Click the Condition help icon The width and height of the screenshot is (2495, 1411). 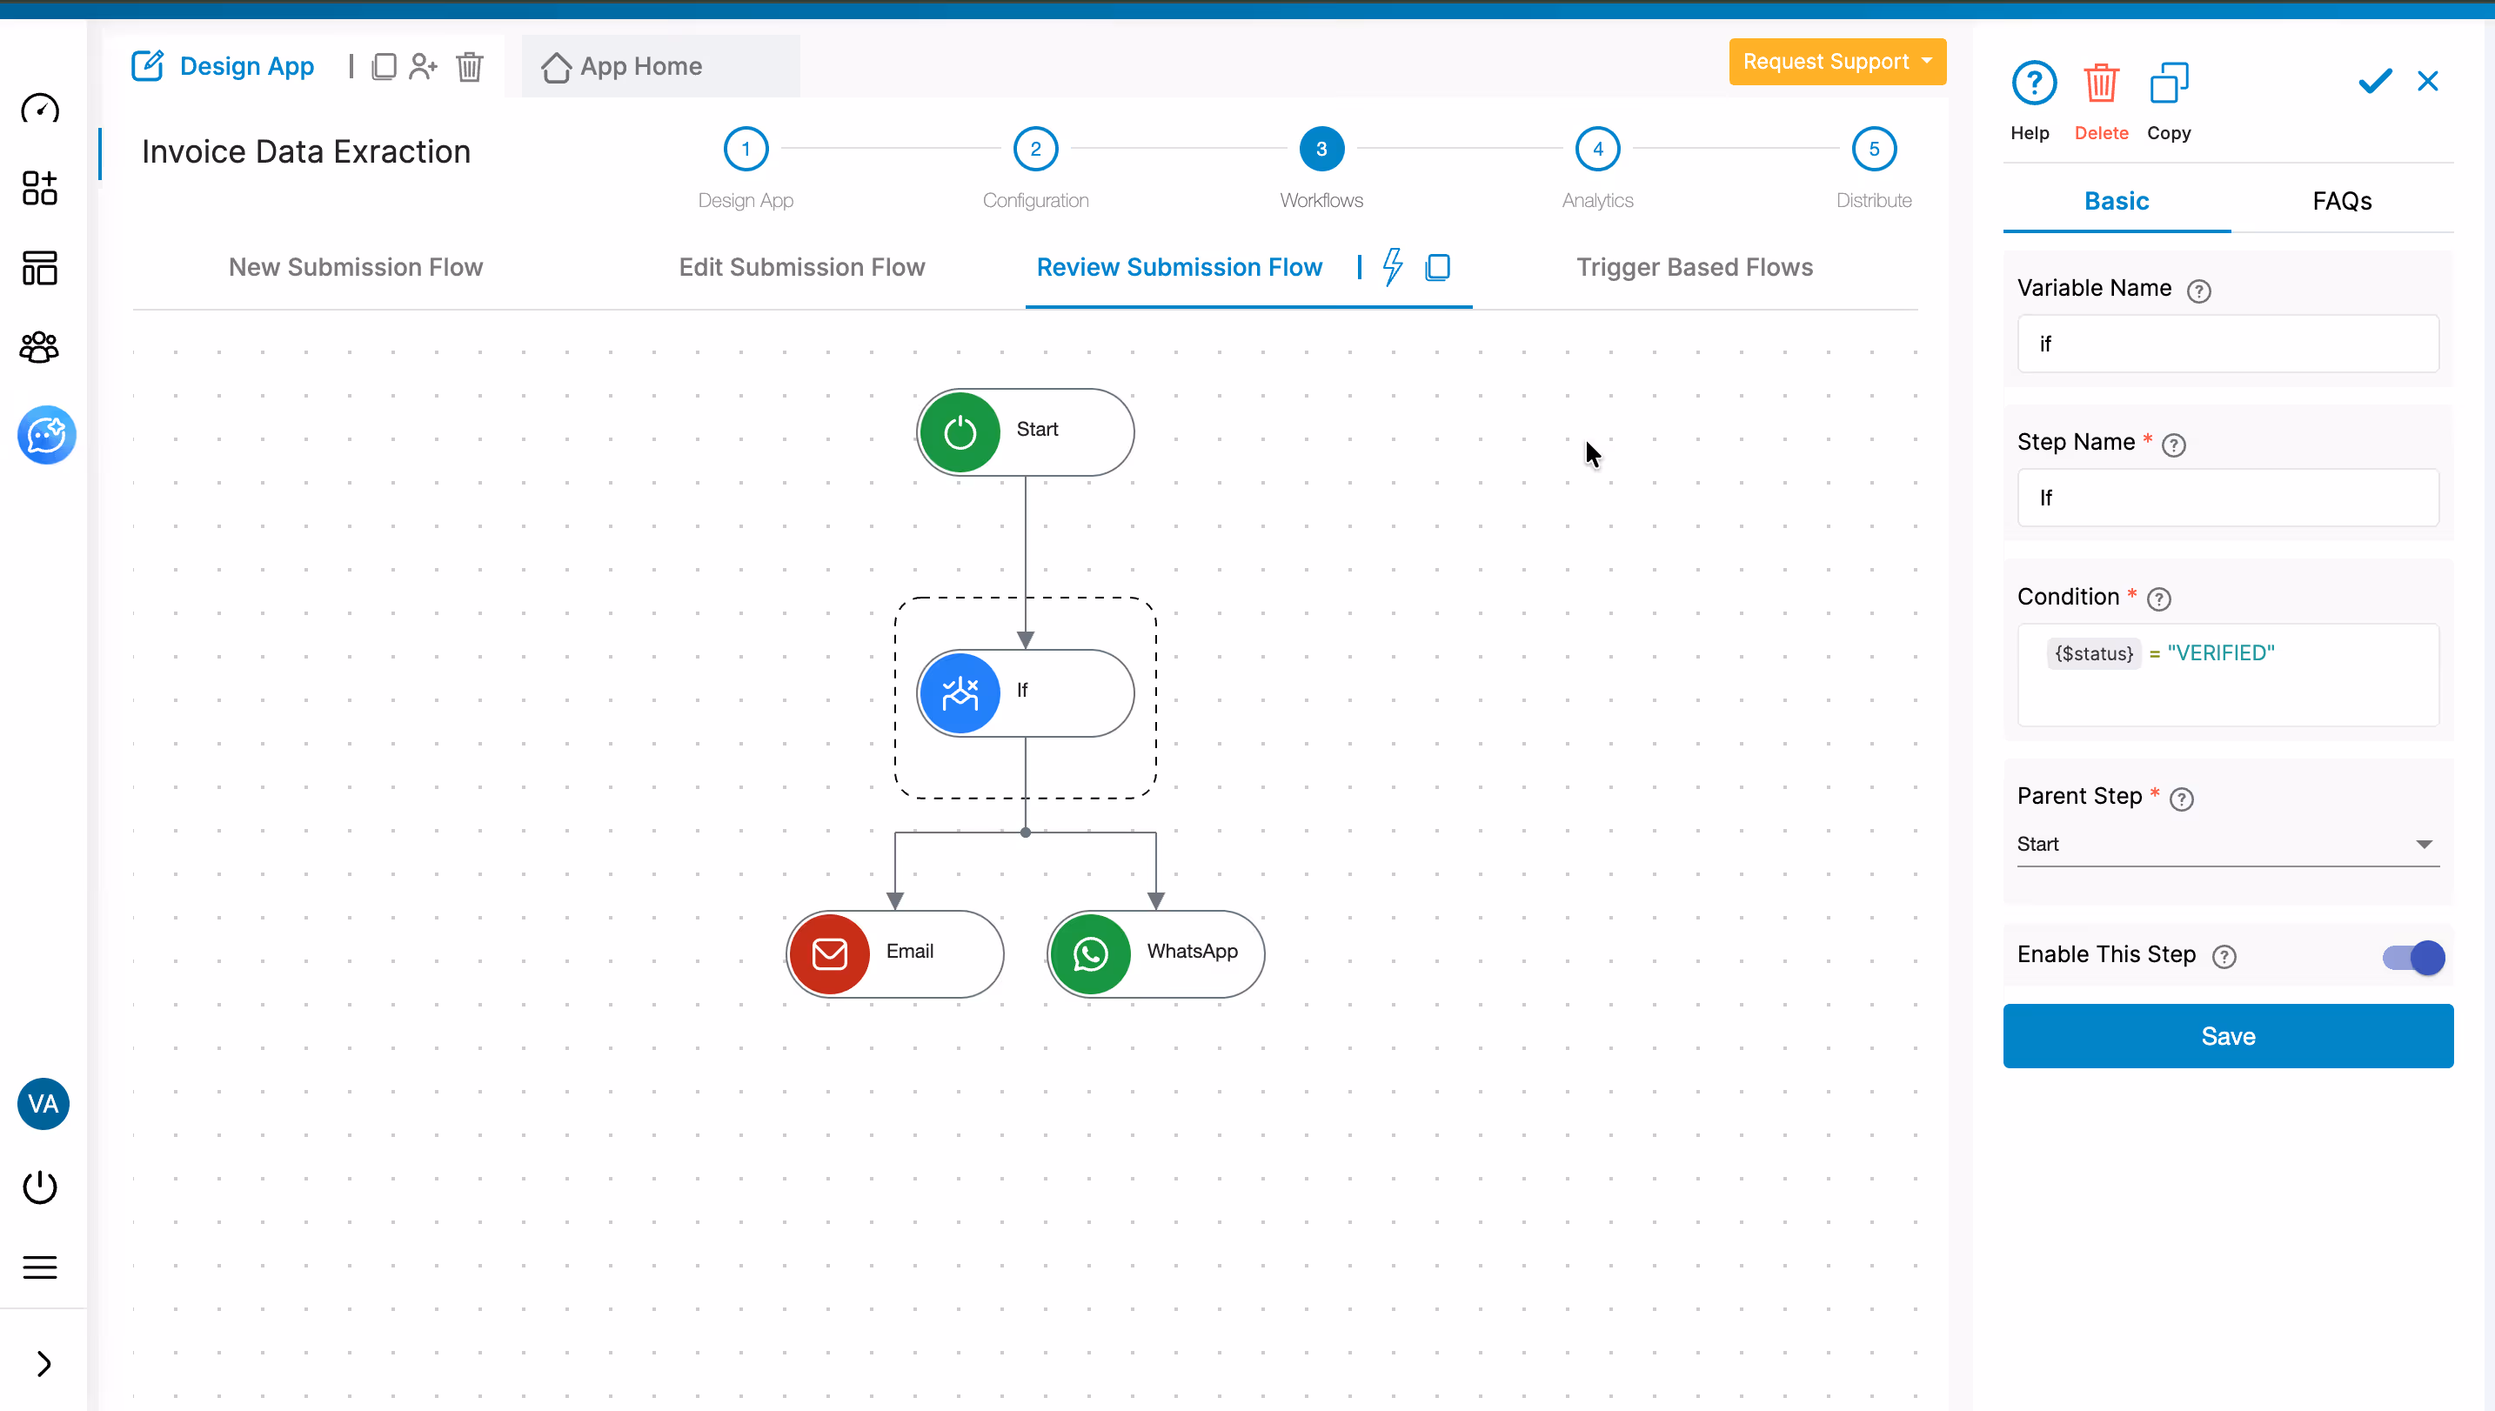click(2157, 599)
